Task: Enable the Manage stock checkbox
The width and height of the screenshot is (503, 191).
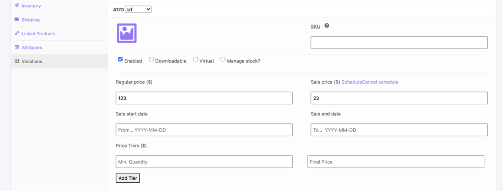Action: pos(223,59)
